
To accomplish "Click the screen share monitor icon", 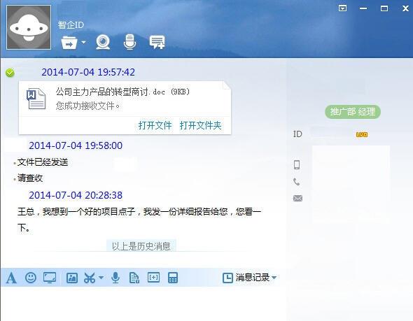I will tap(50, 278).
